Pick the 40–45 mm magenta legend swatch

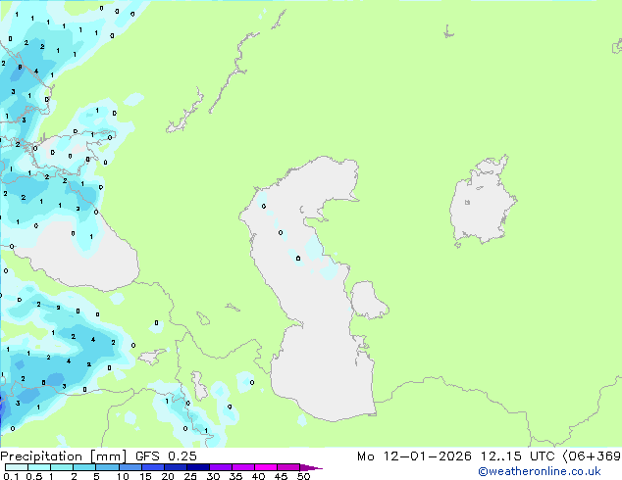pos(266,467)
